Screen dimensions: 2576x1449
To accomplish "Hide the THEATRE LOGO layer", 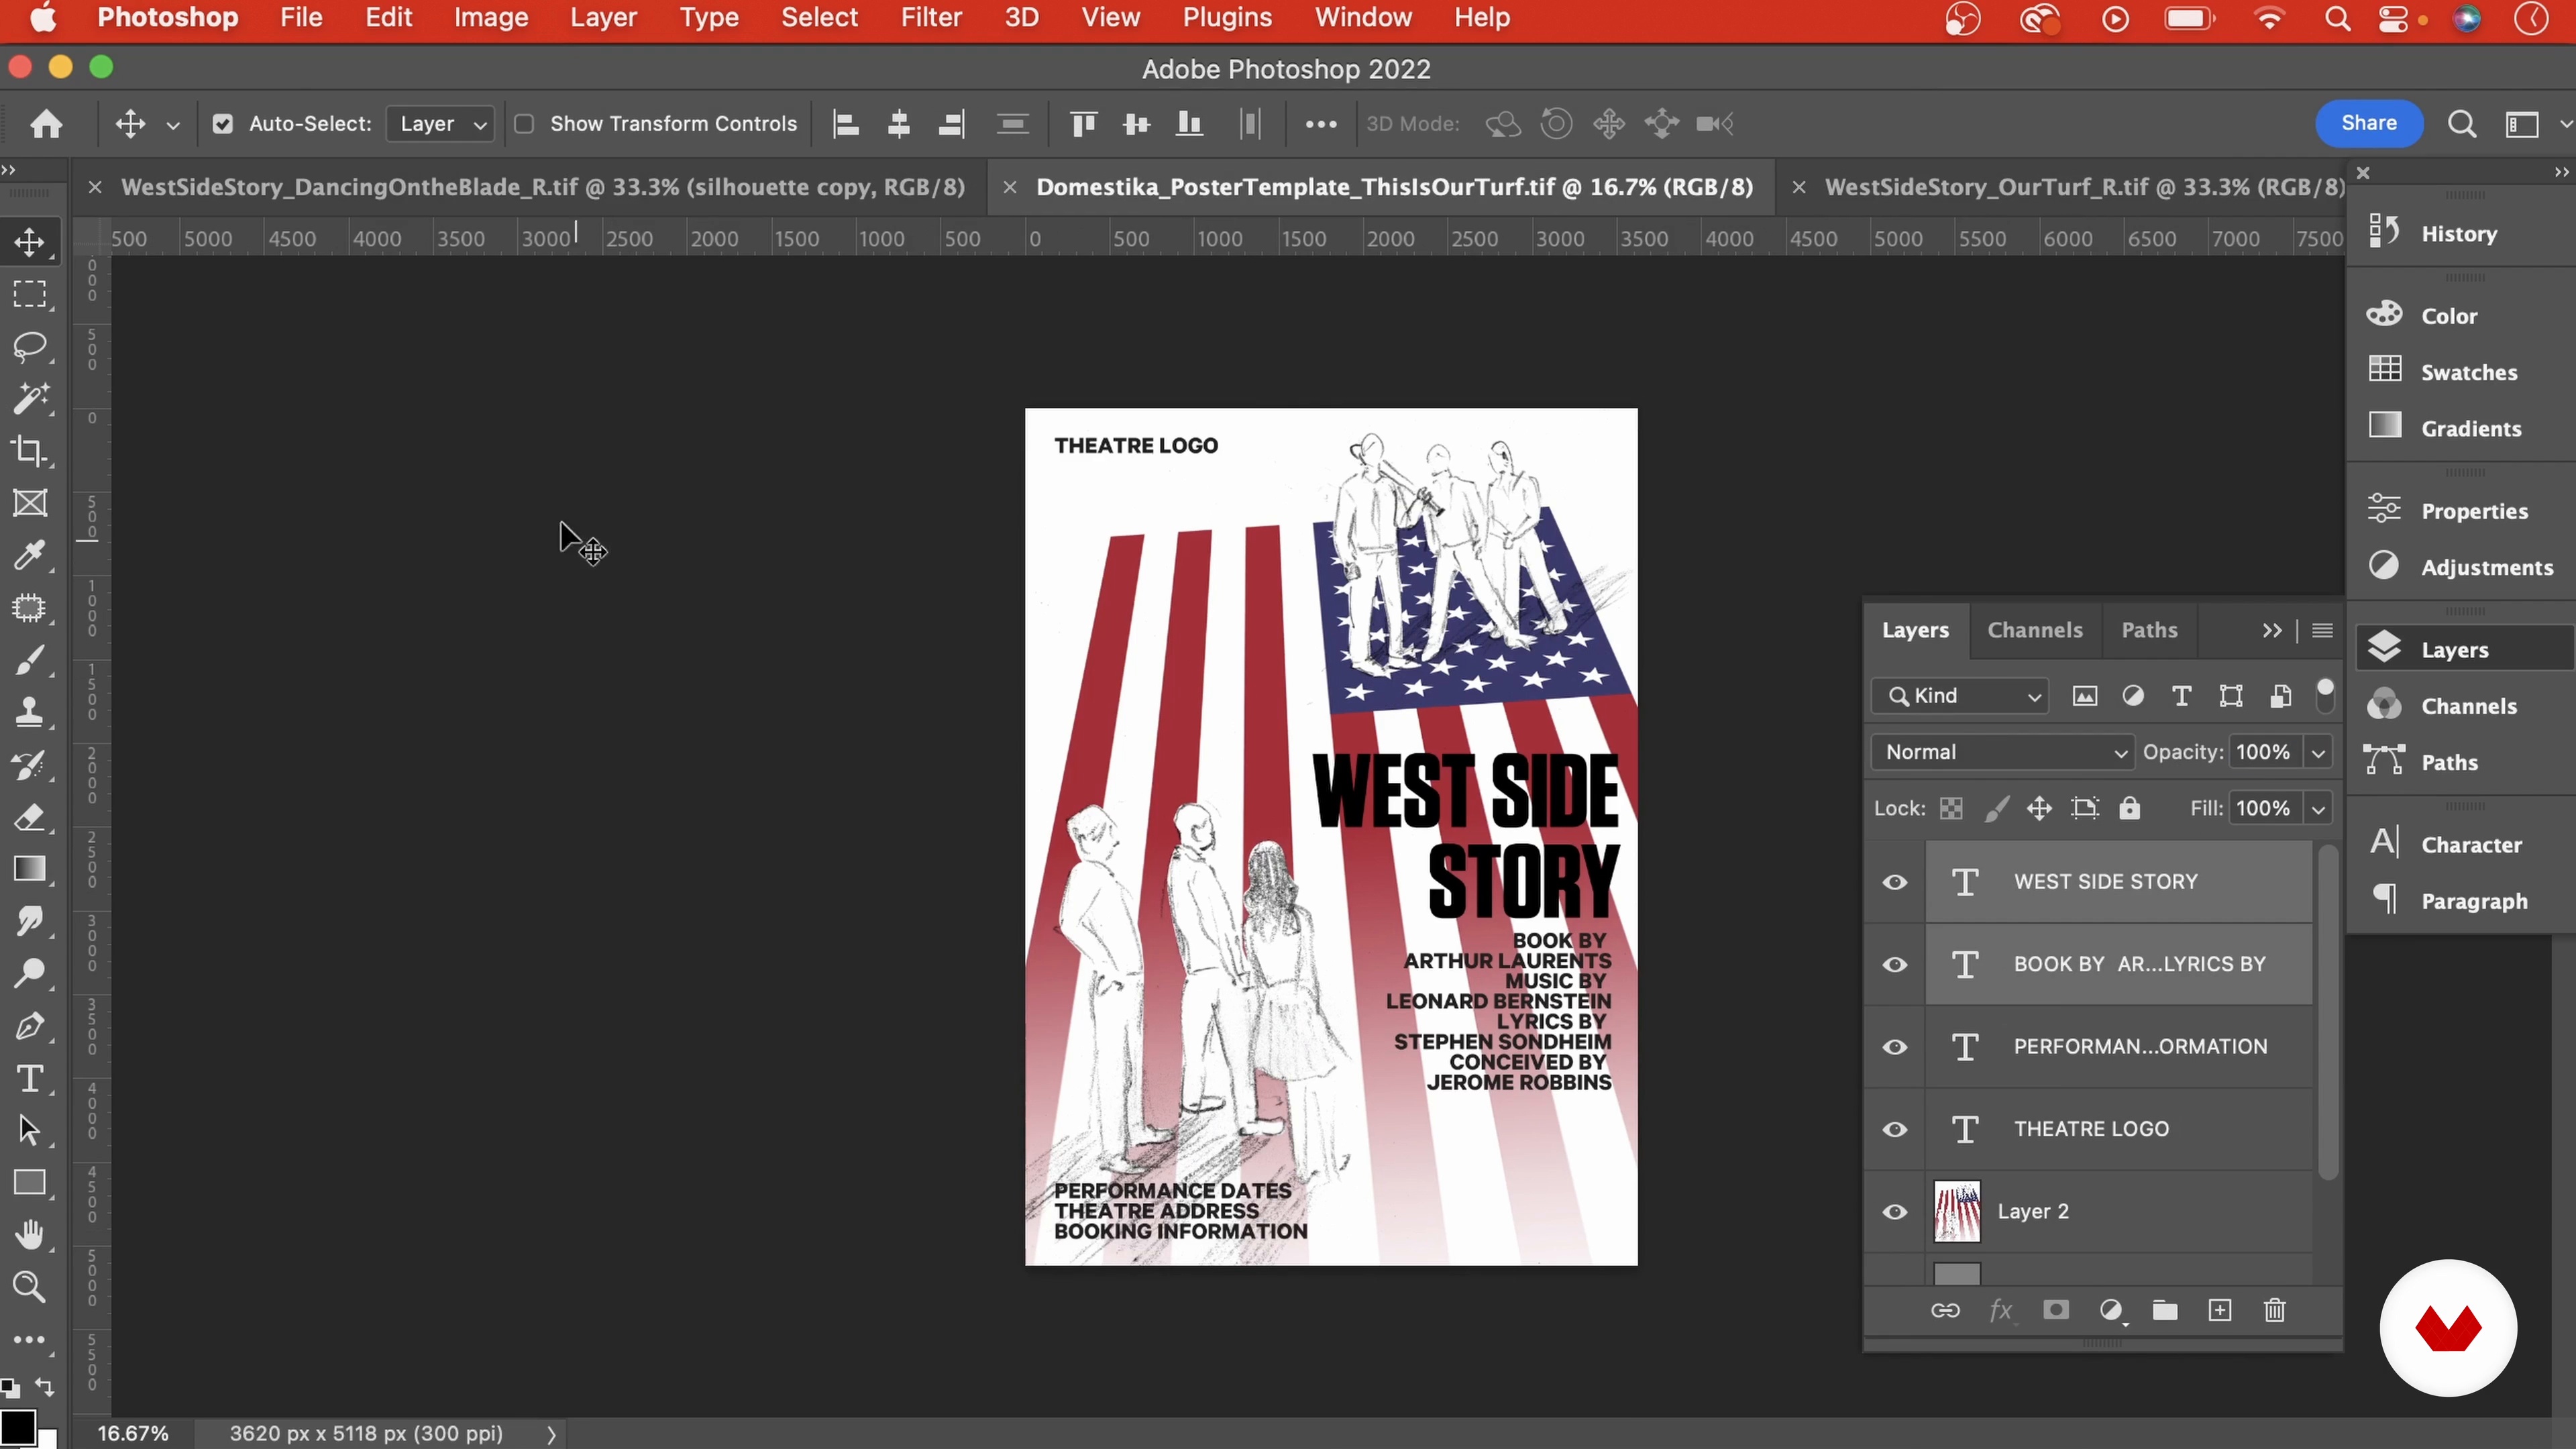I will pyautogui.click(x=1895, y=1130).
